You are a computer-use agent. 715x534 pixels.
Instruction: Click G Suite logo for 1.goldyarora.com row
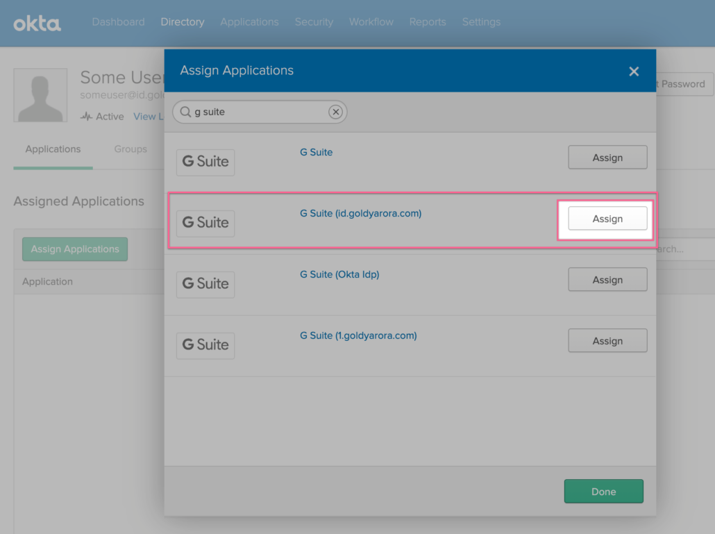(x=205, y=345)
